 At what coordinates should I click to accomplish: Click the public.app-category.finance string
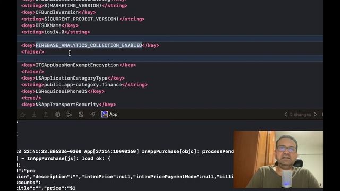(x=83, y=85)
